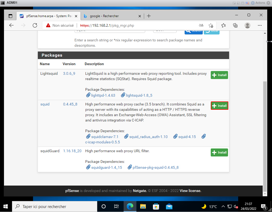This screenshot has width=272, height=212.
Task: Open the read aloud/translate icon in address bar
Action: click(201, 25)
